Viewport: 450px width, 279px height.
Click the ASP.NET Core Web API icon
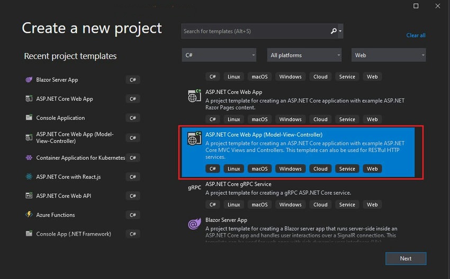29,195
